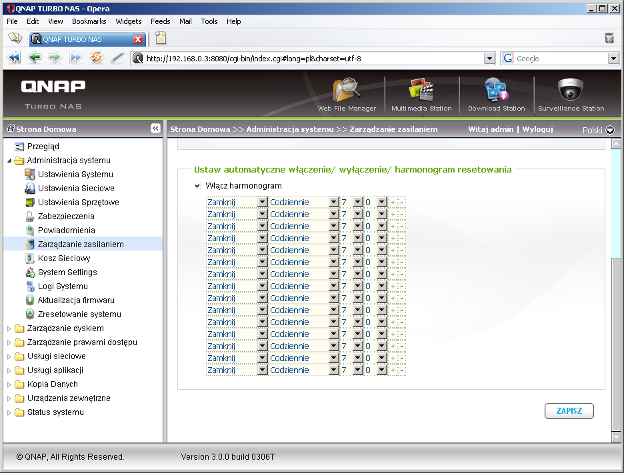Go back with green back arrow
Screen dimensions: 624x473
[x=35, y=58]
